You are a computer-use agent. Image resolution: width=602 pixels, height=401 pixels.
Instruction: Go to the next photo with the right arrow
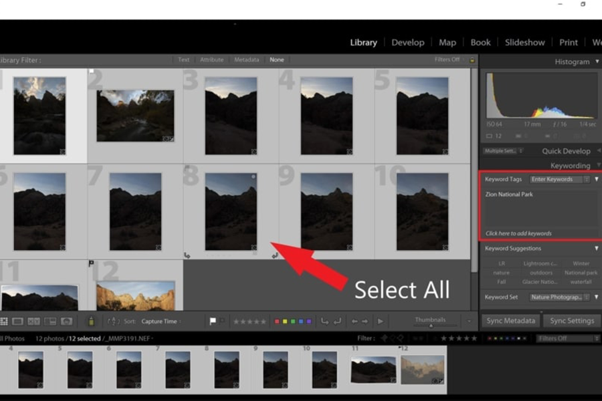(365, 321)
